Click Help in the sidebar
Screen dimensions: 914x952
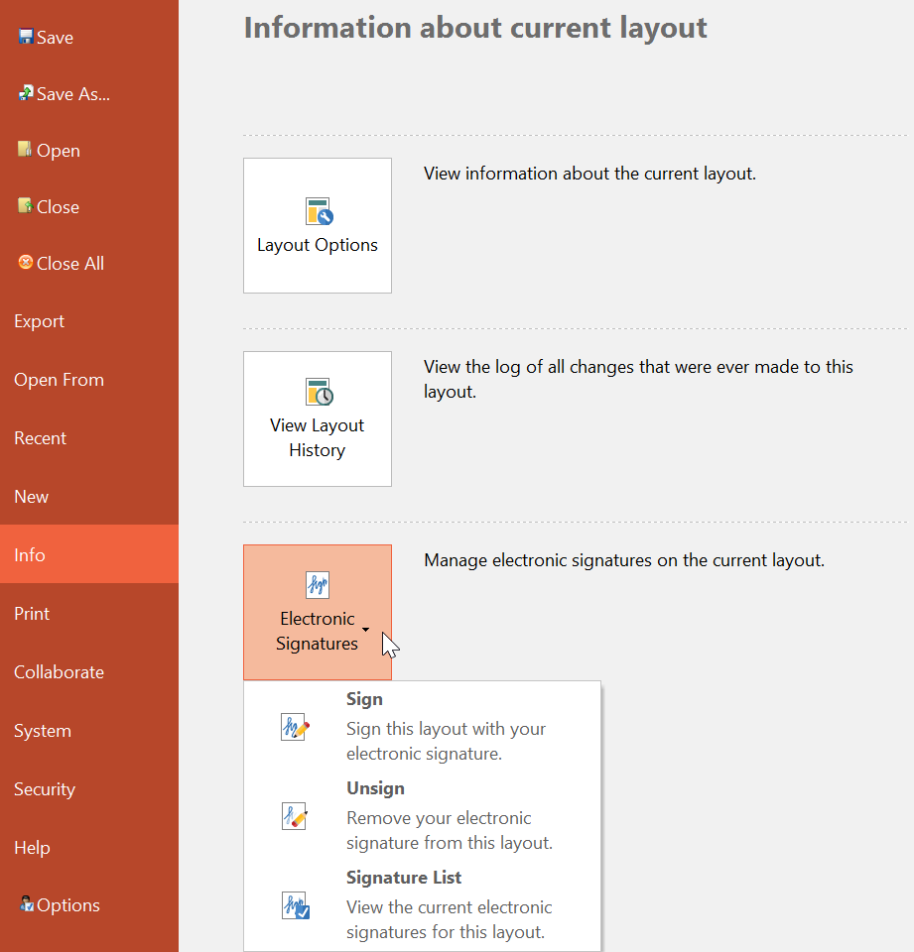click(x=32, y=848)
